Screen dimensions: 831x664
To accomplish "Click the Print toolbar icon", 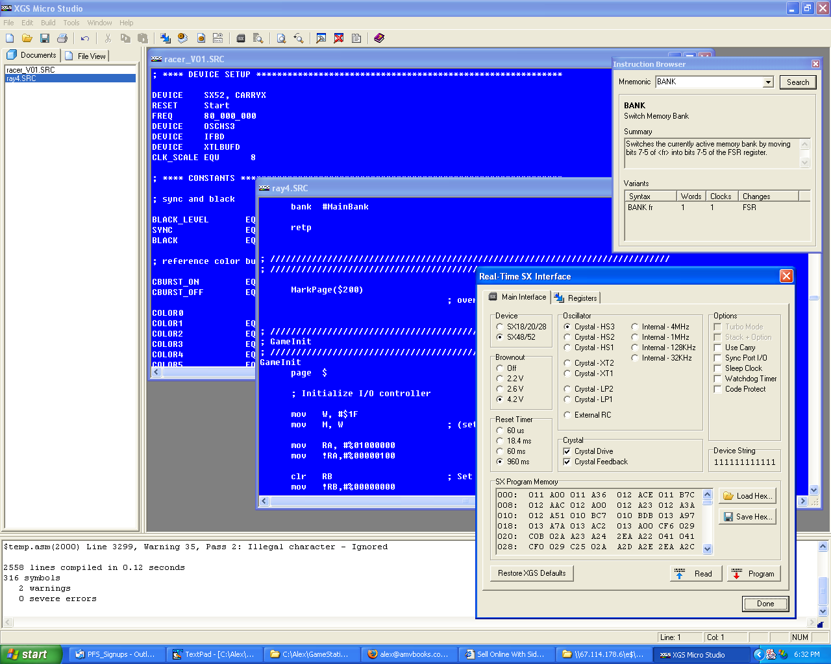I will [62, 39].
